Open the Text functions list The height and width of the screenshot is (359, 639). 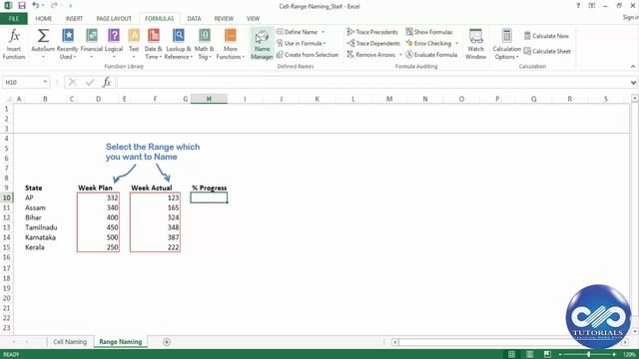pos(134,44)
